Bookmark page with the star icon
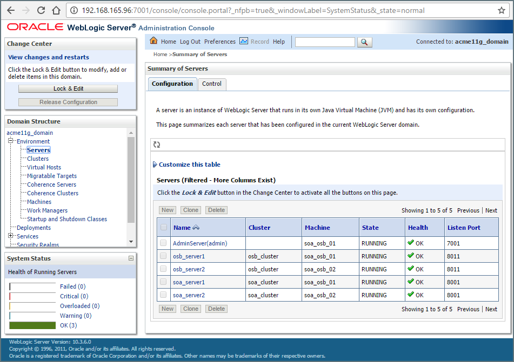 pyautogui.click(x=501, y=10)
